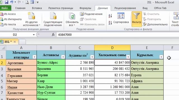
Task: Select column C header
Action: (x=80, y=48)
